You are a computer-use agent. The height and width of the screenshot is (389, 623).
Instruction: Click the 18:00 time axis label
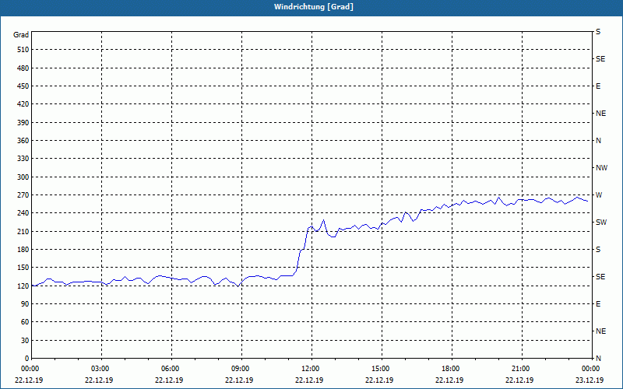click(x=451, y=369)
